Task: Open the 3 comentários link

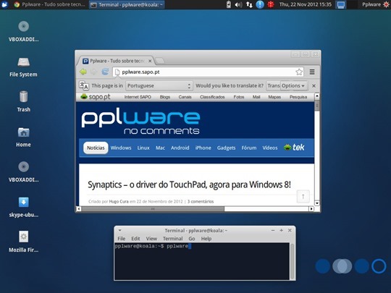Action: [201, 201]
